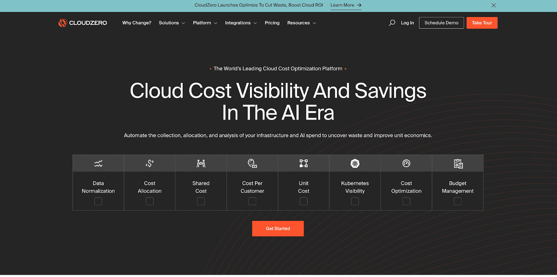
Task: Click the Cost Per Customer label
Action: pos(252,187)
